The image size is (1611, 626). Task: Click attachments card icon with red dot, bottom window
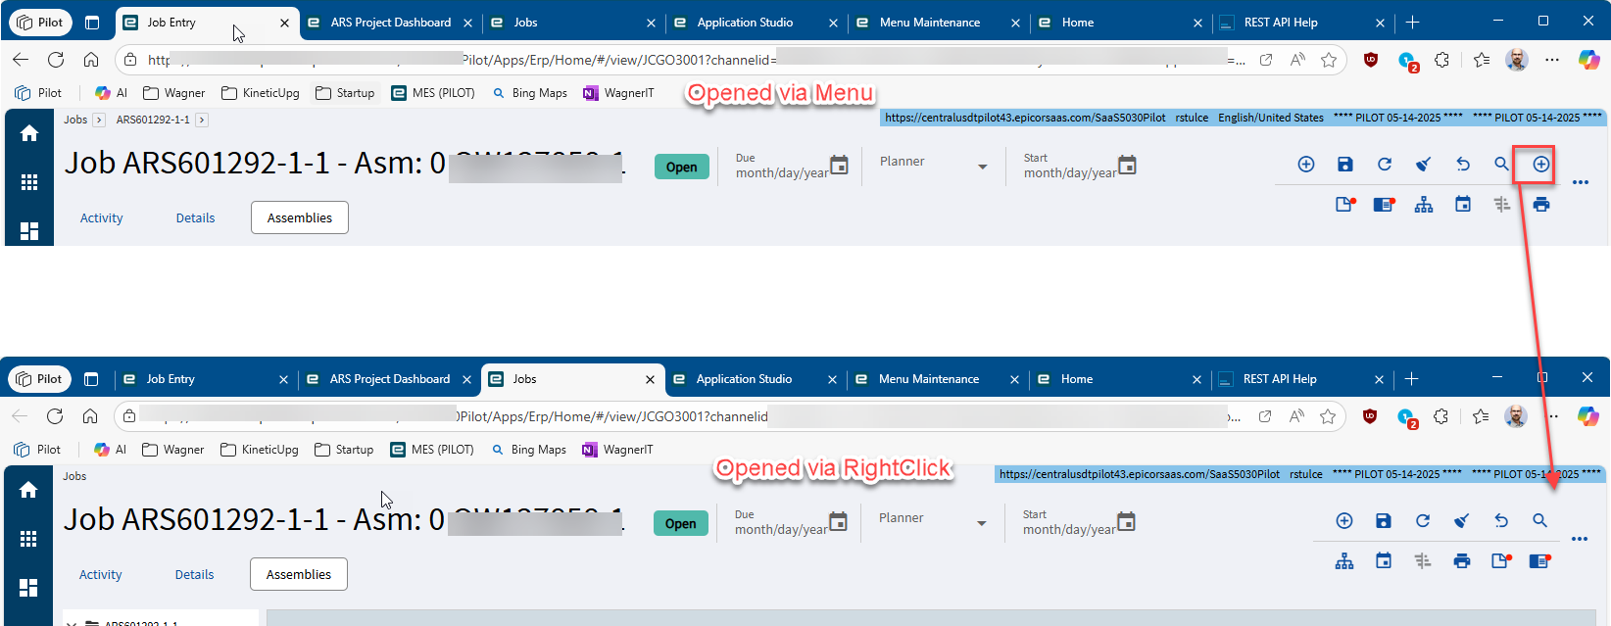coord(1540,561)
